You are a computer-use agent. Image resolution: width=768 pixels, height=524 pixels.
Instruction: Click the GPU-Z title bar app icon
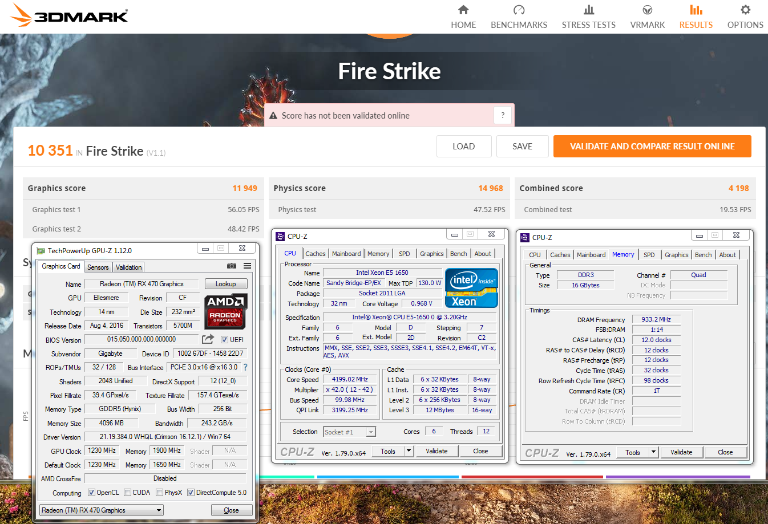41,251
